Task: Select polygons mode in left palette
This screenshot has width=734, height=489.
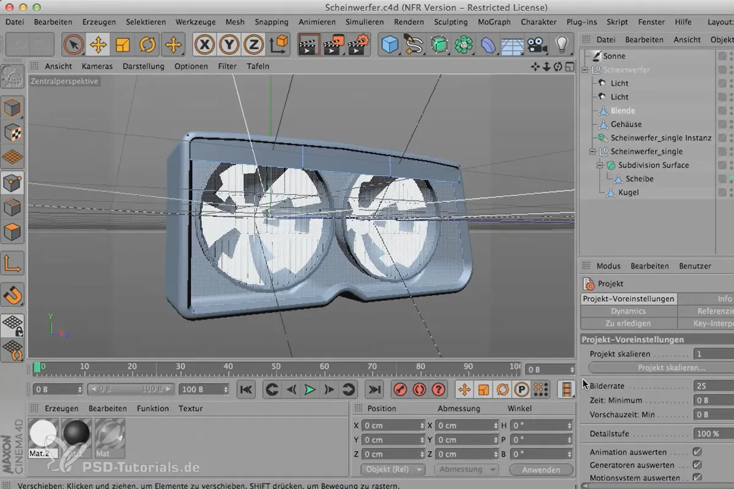Action: 12,232
